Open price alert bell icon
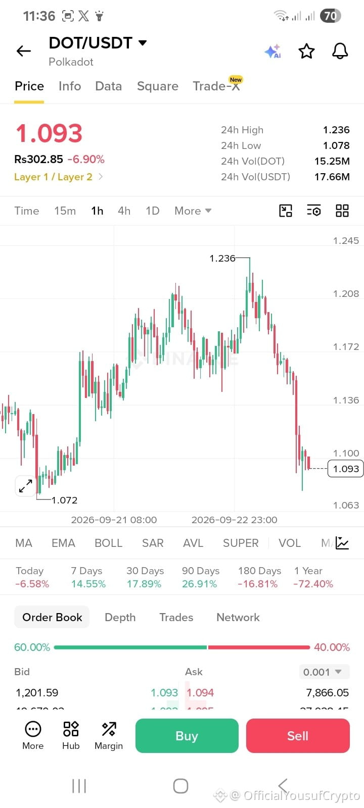 coord(340,51)
